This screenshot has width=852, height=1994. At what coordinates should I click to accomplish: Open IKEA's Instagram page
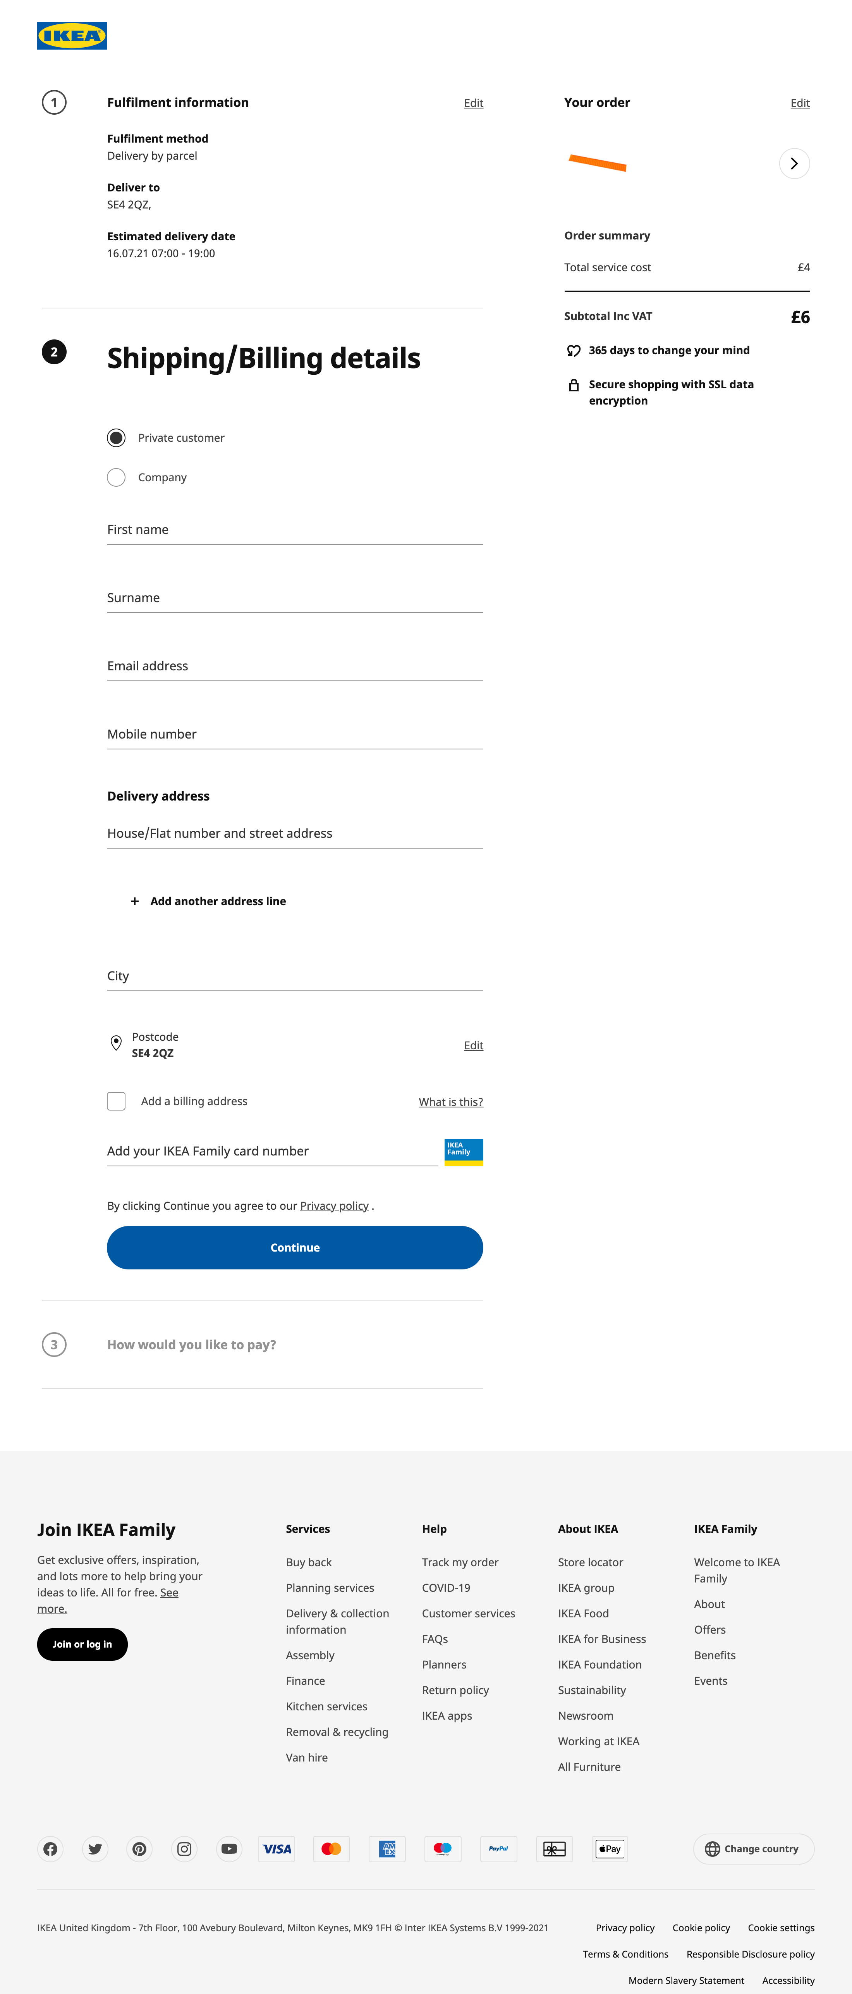(x=184, y=1848)
